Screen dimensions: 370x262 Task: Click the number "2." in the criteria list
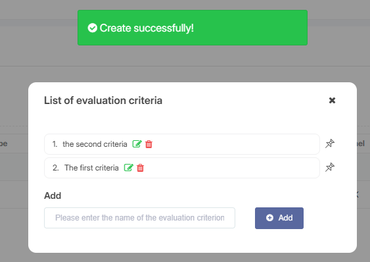(x=55, y=168)
